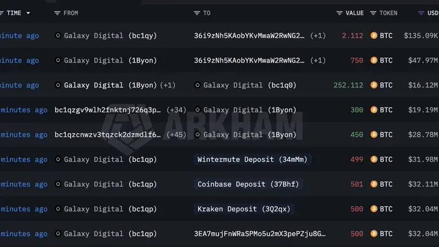
Task: Open Kraken Deposit (3Q2qx) entity
Action: click(244, 209)
